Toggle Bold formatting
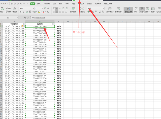The image size is (161, 119). click(21, 12)
